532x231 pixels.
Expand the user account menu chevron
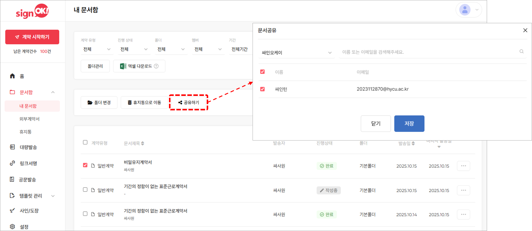[477, 10]
